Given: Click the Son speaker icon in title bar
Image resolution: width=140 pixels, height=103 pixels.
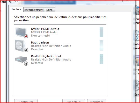Looking at the screenshot, I should (10, 2).
